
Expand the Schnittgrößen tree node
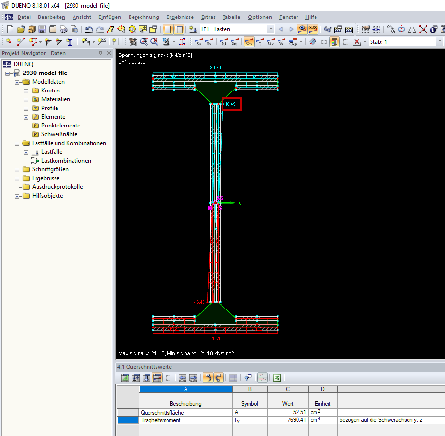(17, 169)
